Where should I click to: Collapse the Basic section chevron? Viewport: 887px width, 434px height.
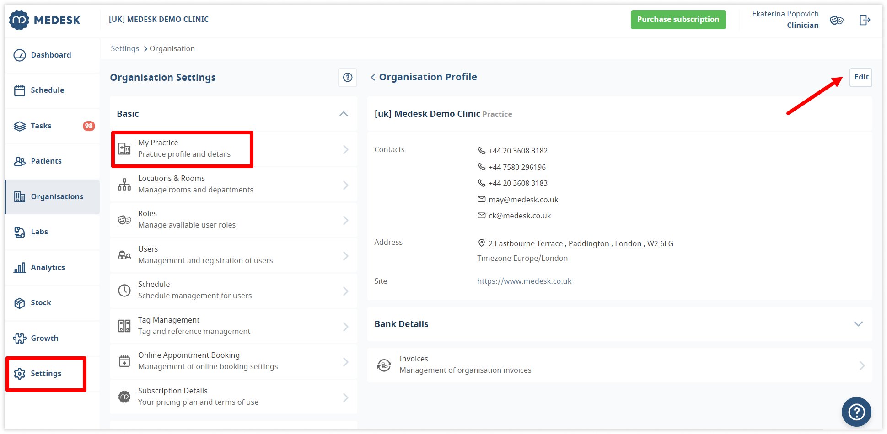point(344,114)
